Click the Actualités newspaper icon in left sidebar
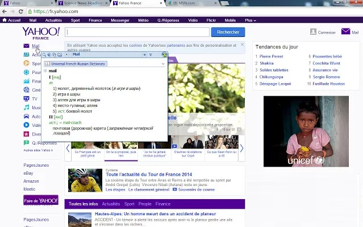363x227 pixels. [26, 55]
